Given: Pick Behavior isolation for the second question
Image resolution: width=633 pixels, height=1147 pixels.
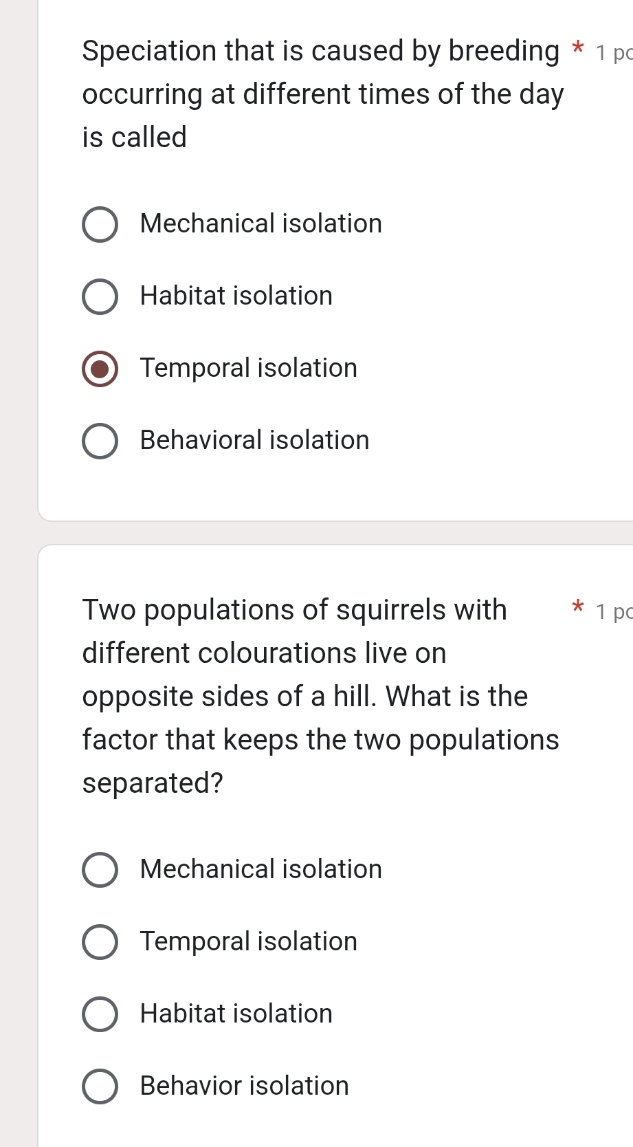Looking at the screenshot, I should (100, 1086).
